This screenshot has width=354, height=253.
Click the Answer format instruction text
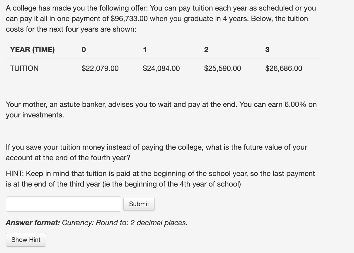click(97, 223)
